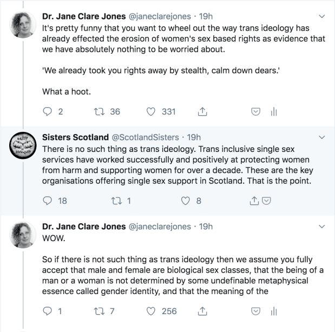The image size is (335, 332).
Task: Like the 'WOW' tweet with 256 likes
Action: point(152,310)
